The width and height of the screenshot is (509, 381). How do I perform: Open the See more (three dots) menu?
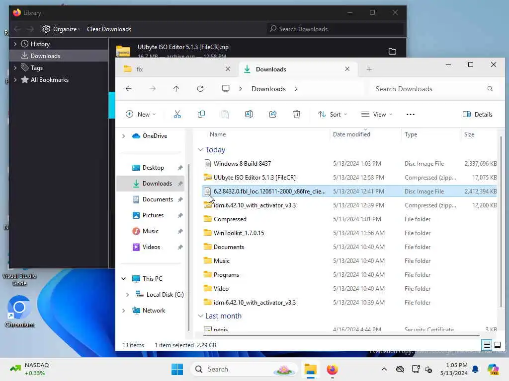point(410,115)
